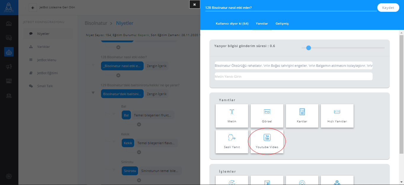Click the Bisolnatur Öksürüğü rahatlatır response field

pyautogui.click(x=294, y=65)
